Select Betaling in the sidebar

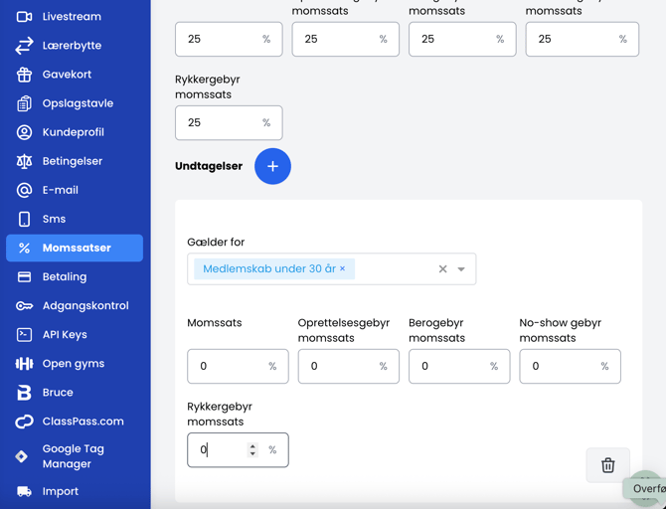coord(64,276)
